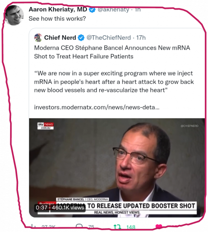Click the Sky News logo in video
The height and width of the screenshot is (232, 208).
(45, 126)
